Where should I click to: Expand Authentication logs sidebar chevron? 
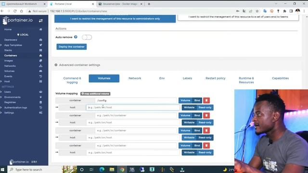1,108
